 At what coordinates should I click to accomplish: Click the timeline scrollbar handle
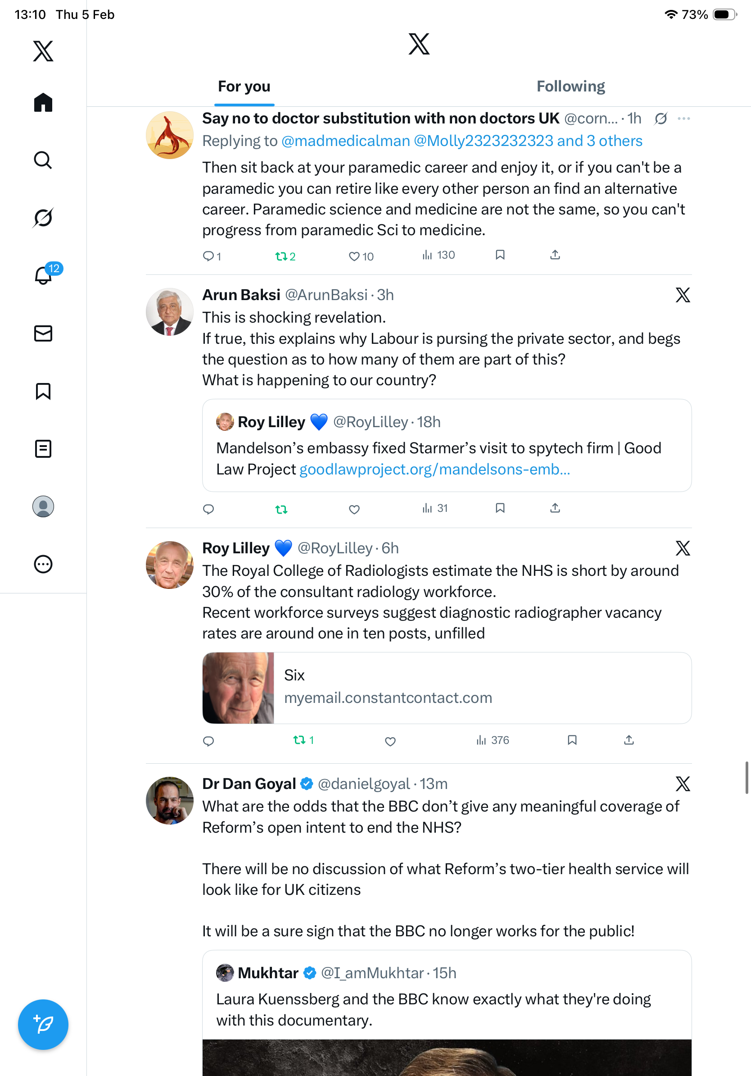[747, 777]
